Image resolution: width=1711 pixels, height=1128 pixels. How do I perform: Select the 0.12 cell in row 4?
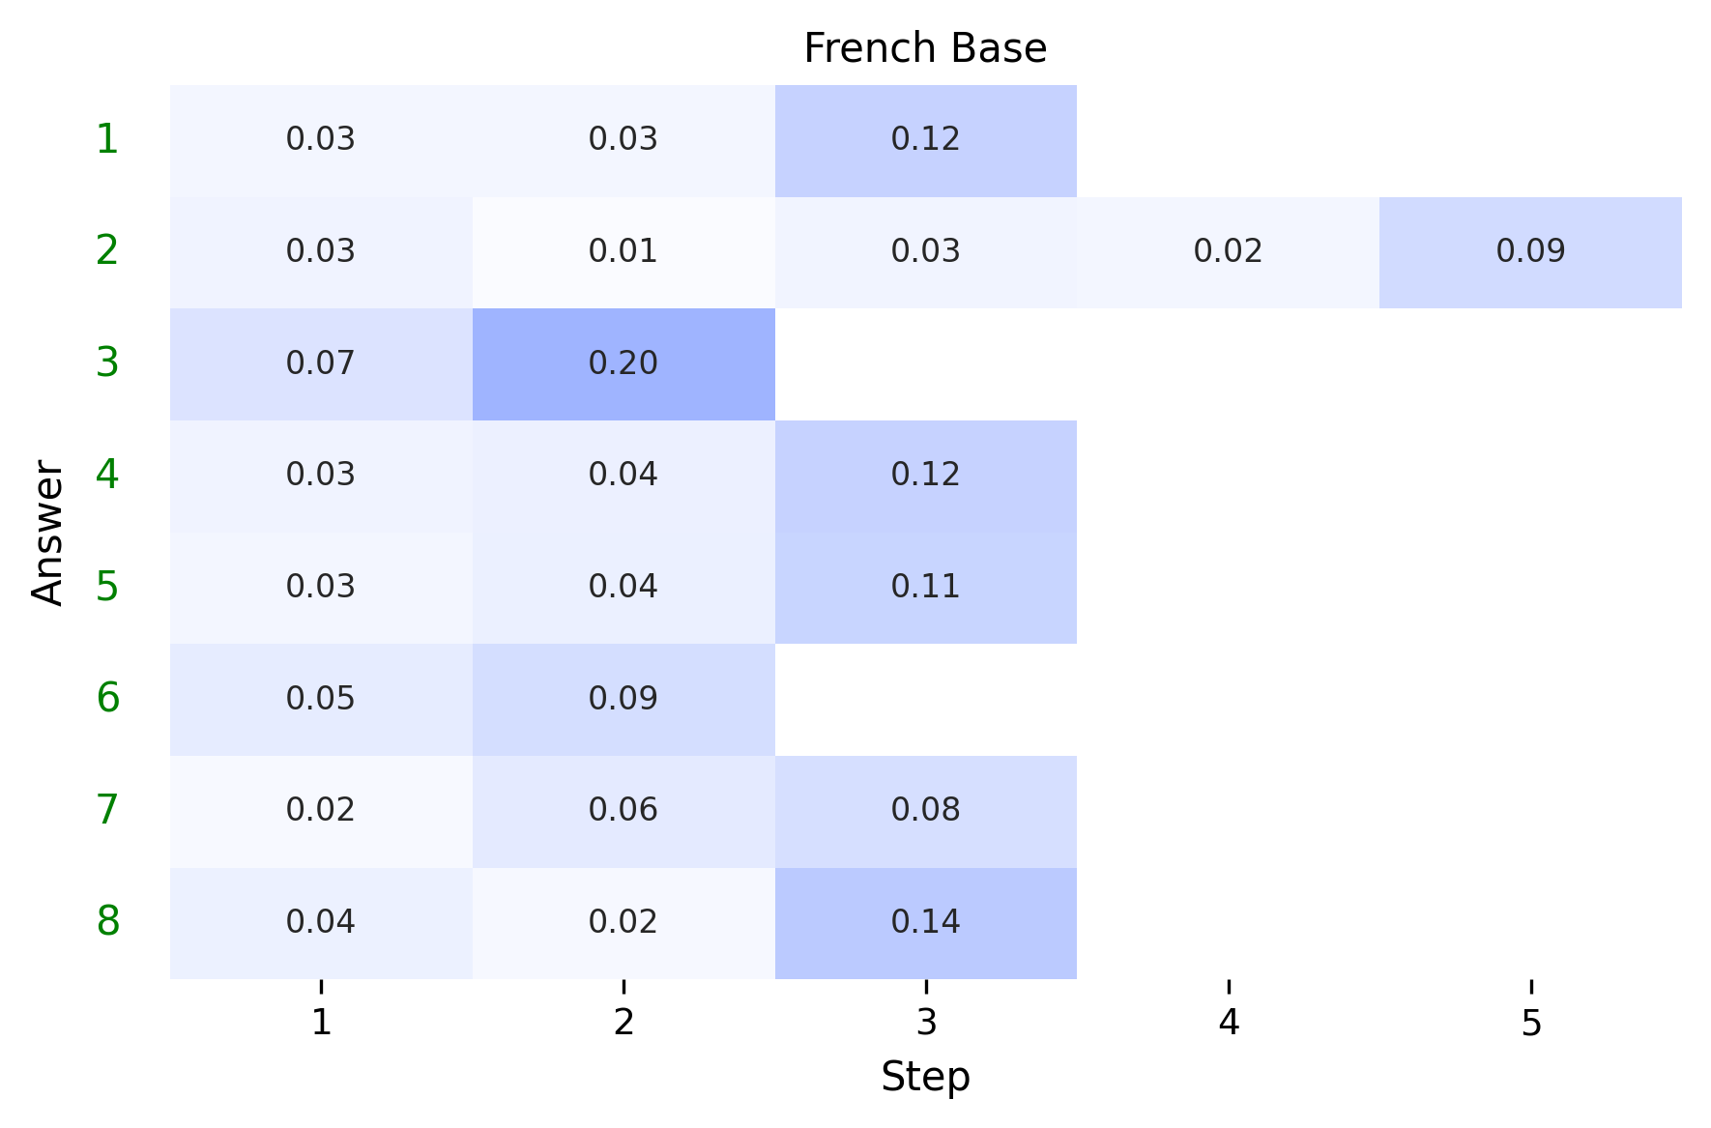(925, 475)
